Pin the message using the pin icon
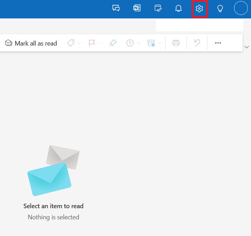 coord(113,43)
